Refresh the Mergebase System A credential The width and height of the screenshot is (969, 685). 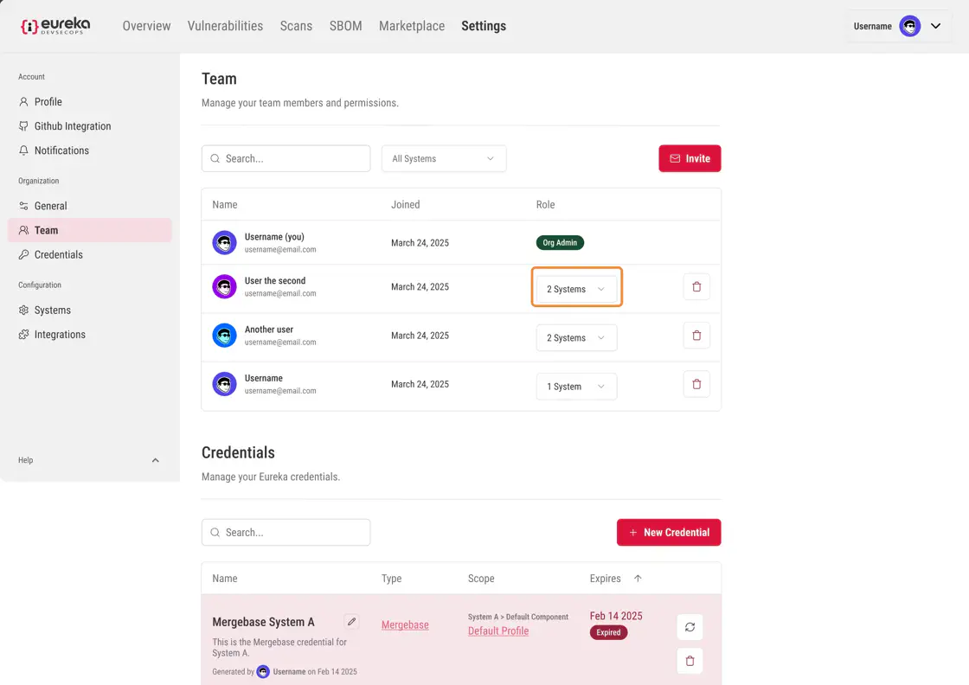click(690, 627)
